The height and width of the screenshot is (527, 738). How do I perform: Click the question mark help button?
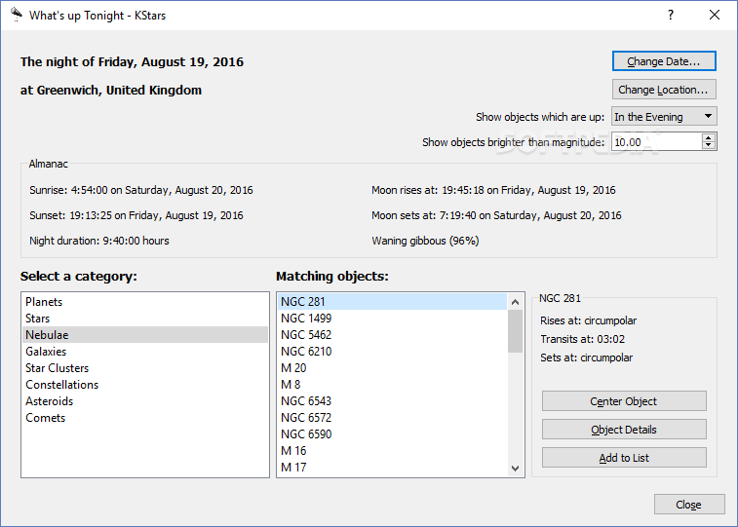(671, 15)
